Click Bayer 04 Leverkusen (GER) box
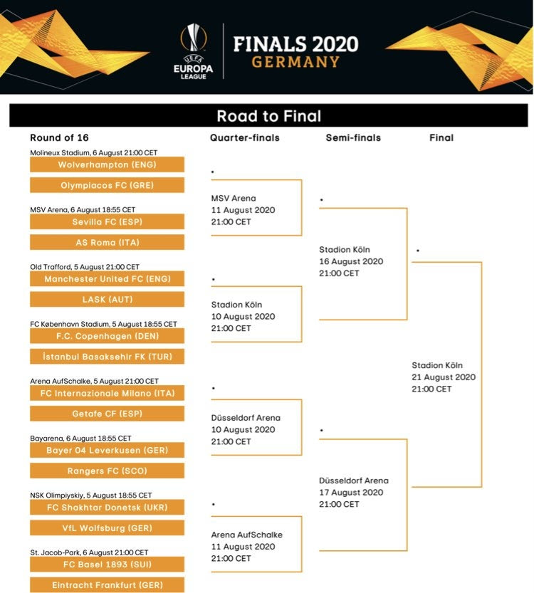 (107, 450)
